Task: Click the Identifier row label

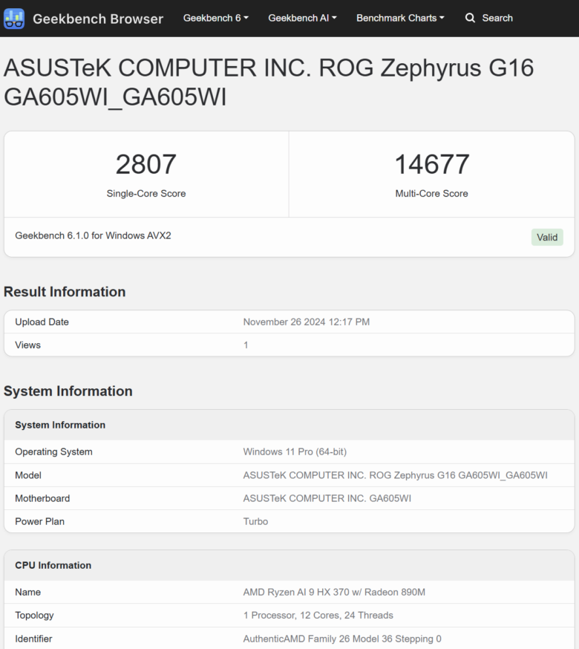Action: 33,639
